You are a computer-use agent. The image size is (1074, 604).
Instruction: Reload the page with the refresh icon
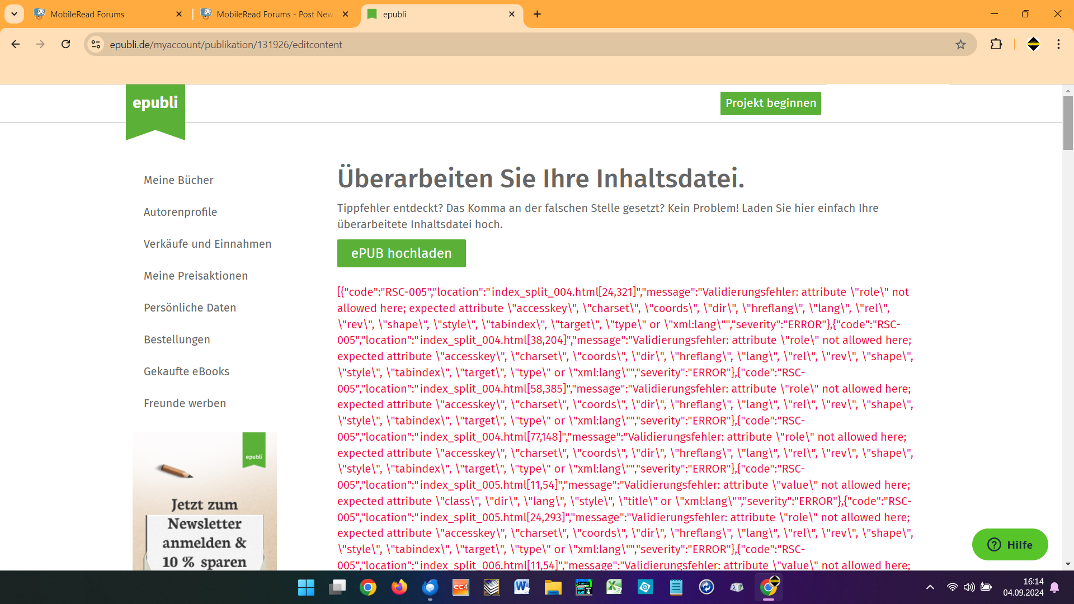[66, 44]
